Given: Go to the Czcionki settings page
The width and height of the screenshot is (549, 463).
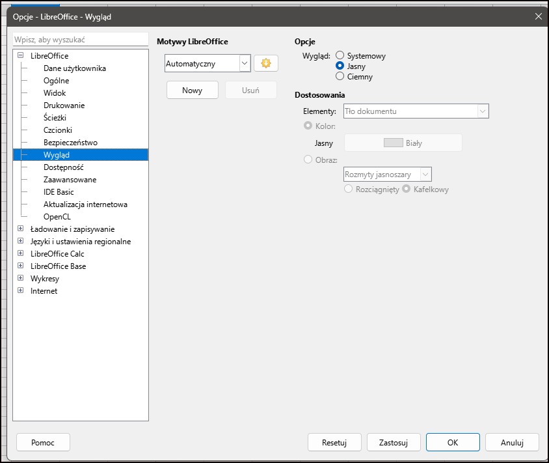Looking at the screenshot, I should (x=58, y=130).
